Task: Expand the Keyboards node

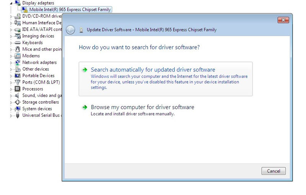Action: 11,43
